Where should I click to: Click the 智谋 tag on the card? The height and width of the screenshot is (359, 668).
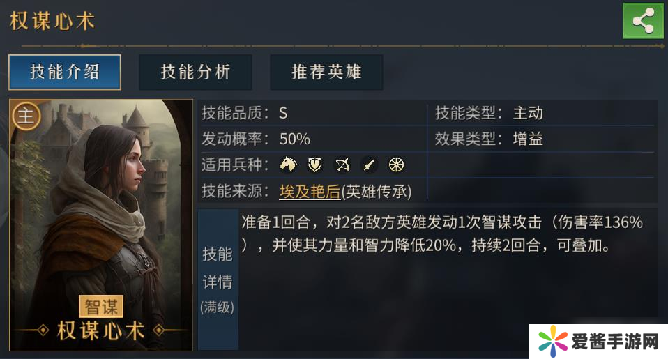pos(101,305)
